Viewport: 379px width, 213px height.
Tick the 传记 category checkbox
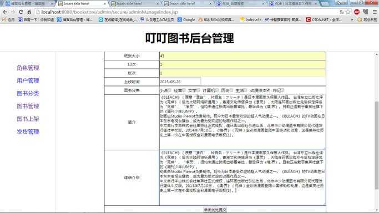click(282, 90)
